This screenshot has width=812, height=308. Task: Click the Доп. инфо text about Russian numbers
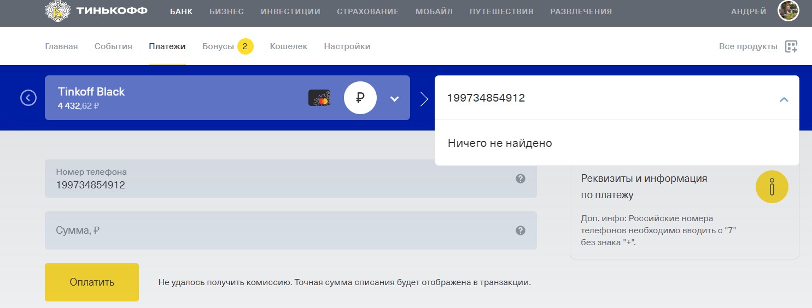tap(659, 230)
